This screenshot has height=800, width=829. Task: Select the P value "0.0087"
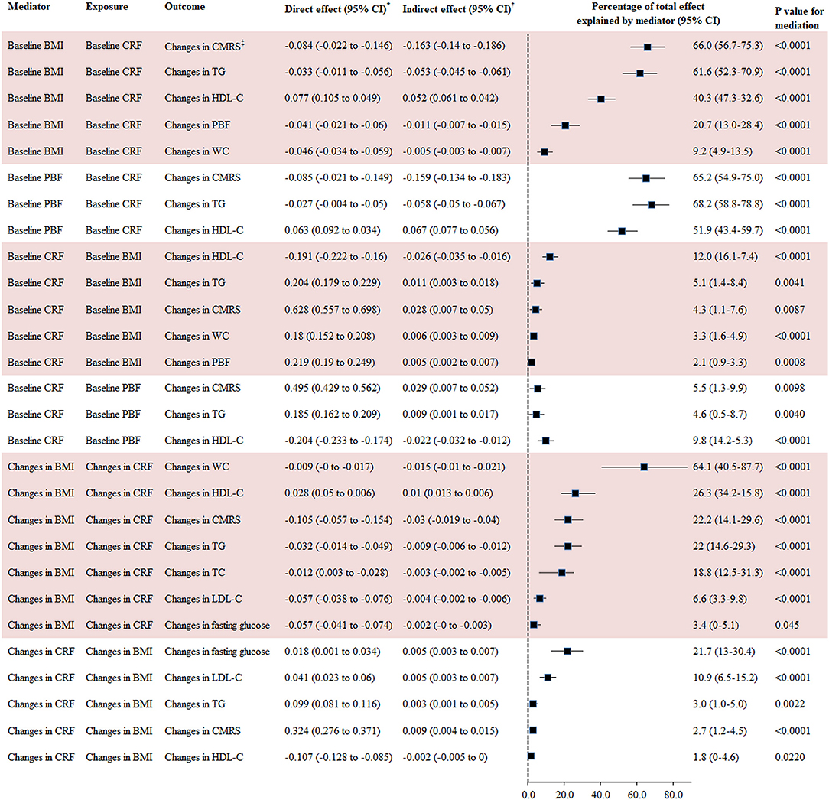point(790,309)
